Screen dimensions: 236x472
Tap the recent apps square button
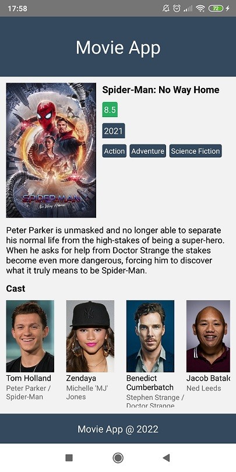pos(69,458)
